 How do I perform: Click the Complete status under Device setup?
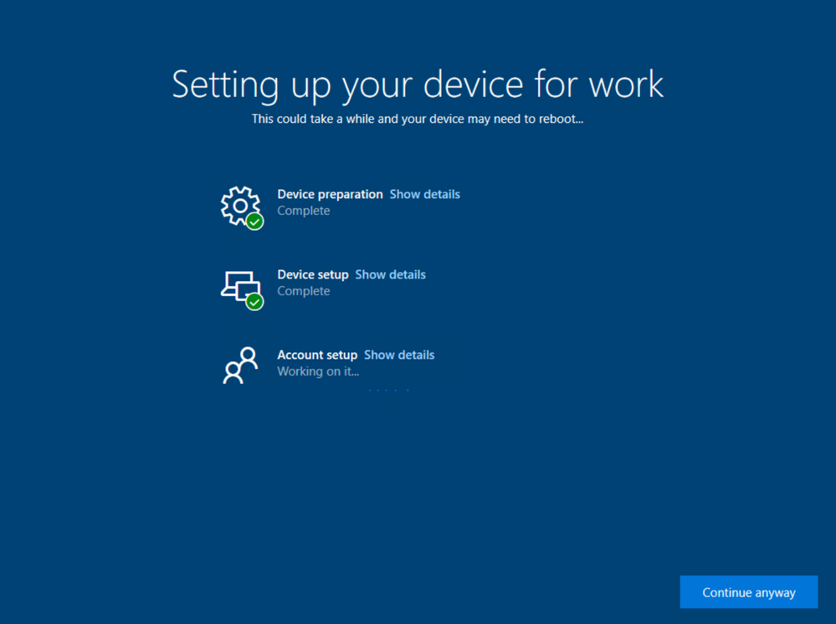304,291
